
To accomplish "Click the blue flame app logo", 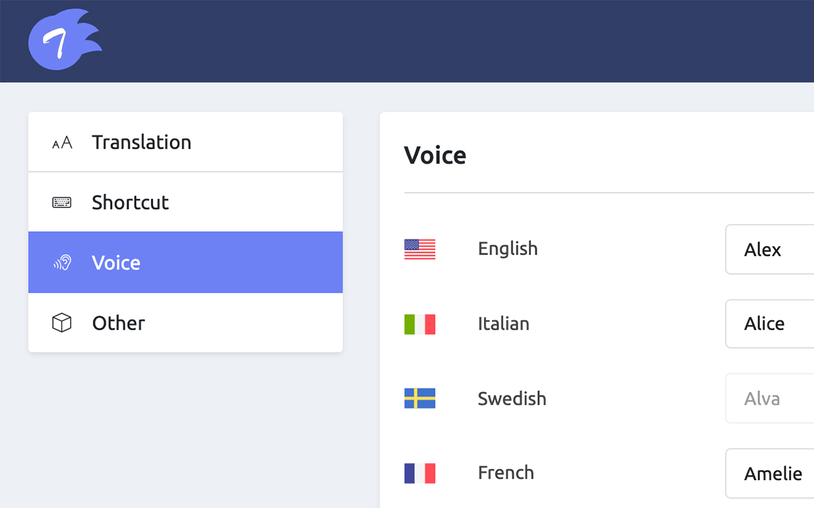I will pyautogui.click(x=64, y=41).
